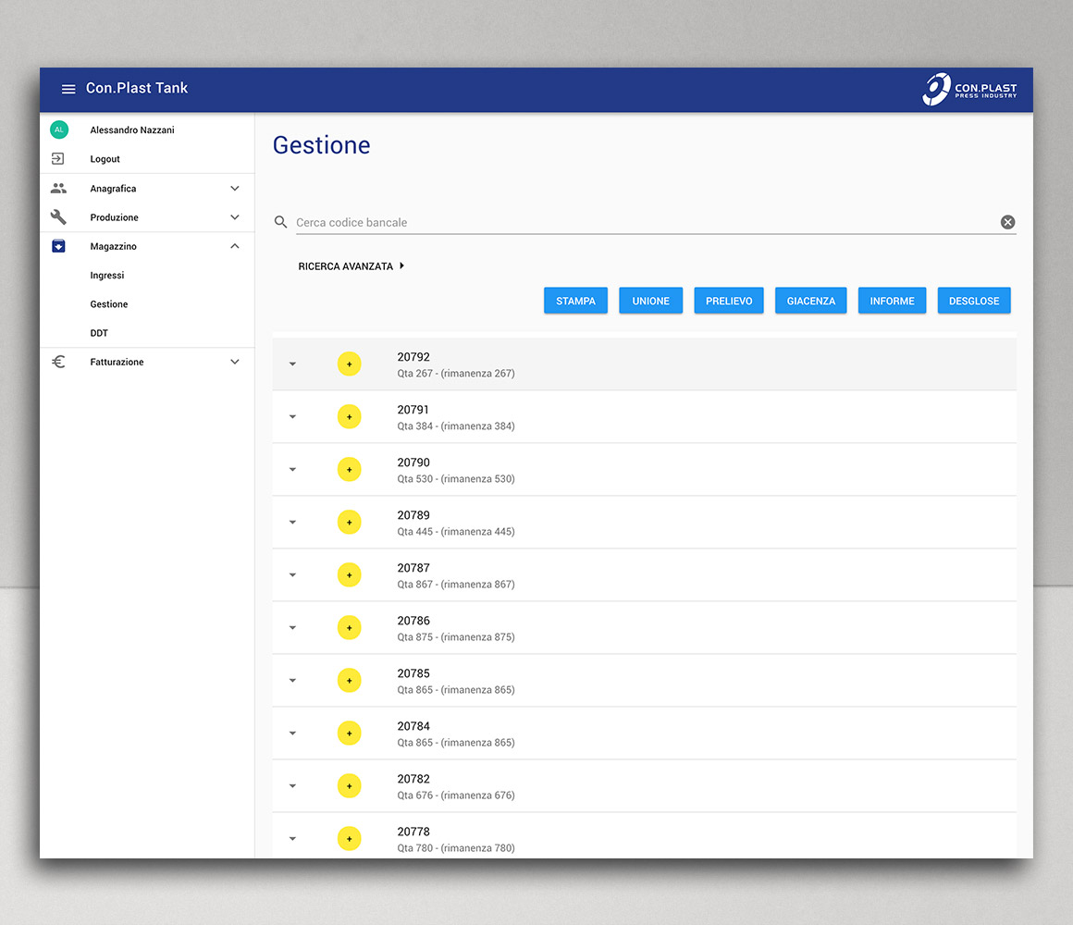Click the DESGLOSE button
This screenshot has width=1073, height=925.
point(974,301)
